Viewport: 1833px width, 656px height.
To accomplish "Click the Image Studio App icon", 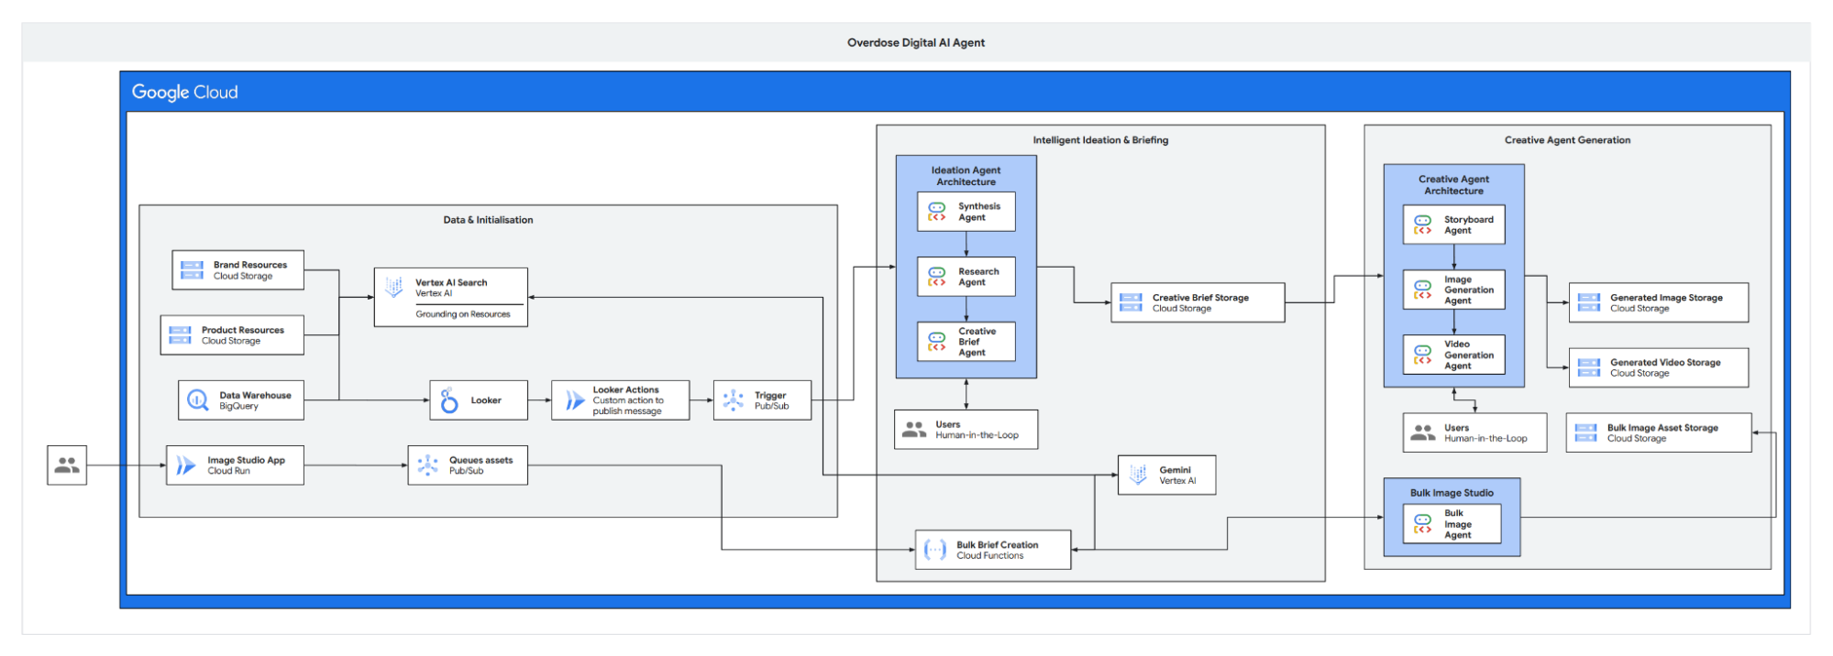I will tap(186, 465).
